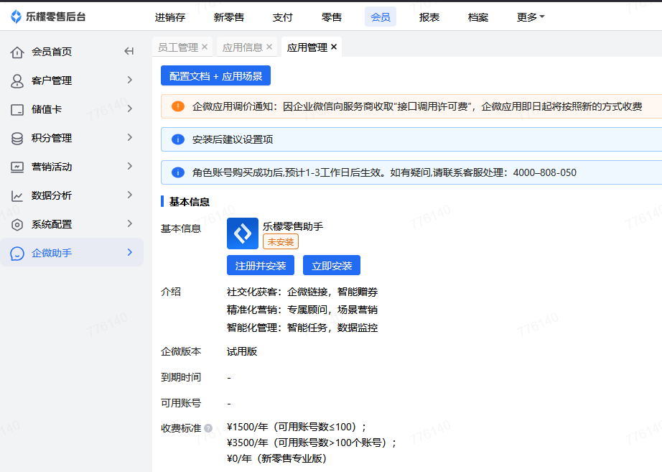This screenshot has width=662, height=472.
Task: Open the 零售 top menu
Action: pyautogui.click(x=332, y=17)
